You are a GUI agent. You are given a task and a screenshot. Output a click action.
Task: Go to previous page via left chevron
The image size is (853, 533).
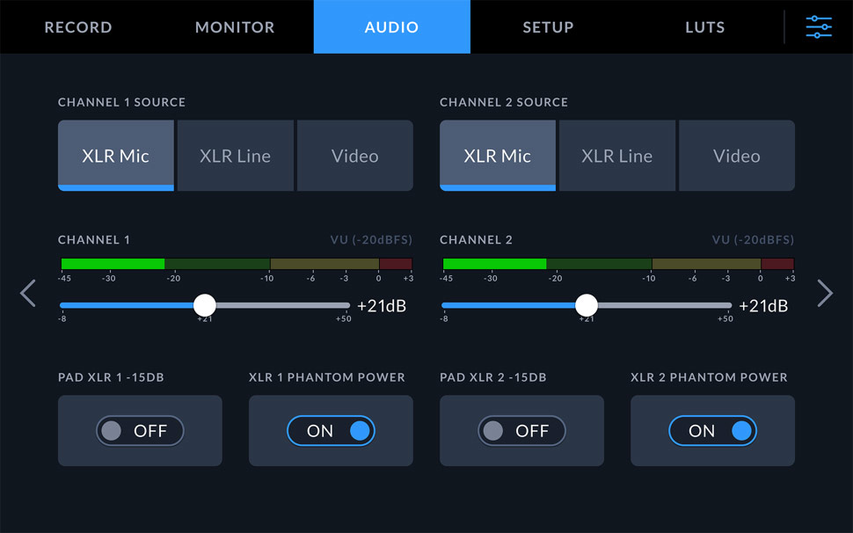click(x=27, y=293)
